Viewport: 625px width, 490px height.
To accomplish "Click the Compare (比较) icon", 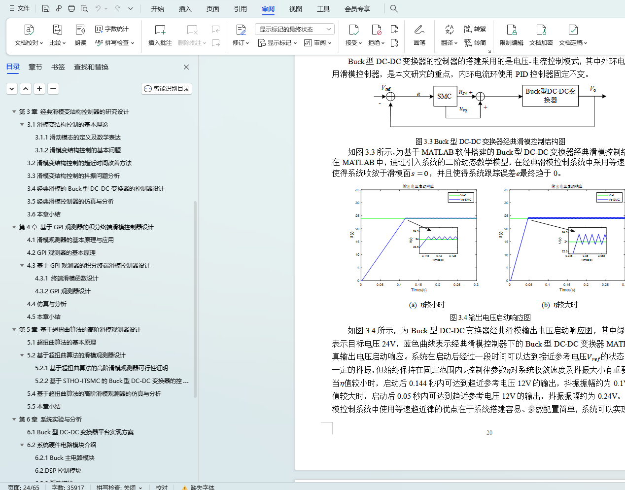I will tap(57, 30).
